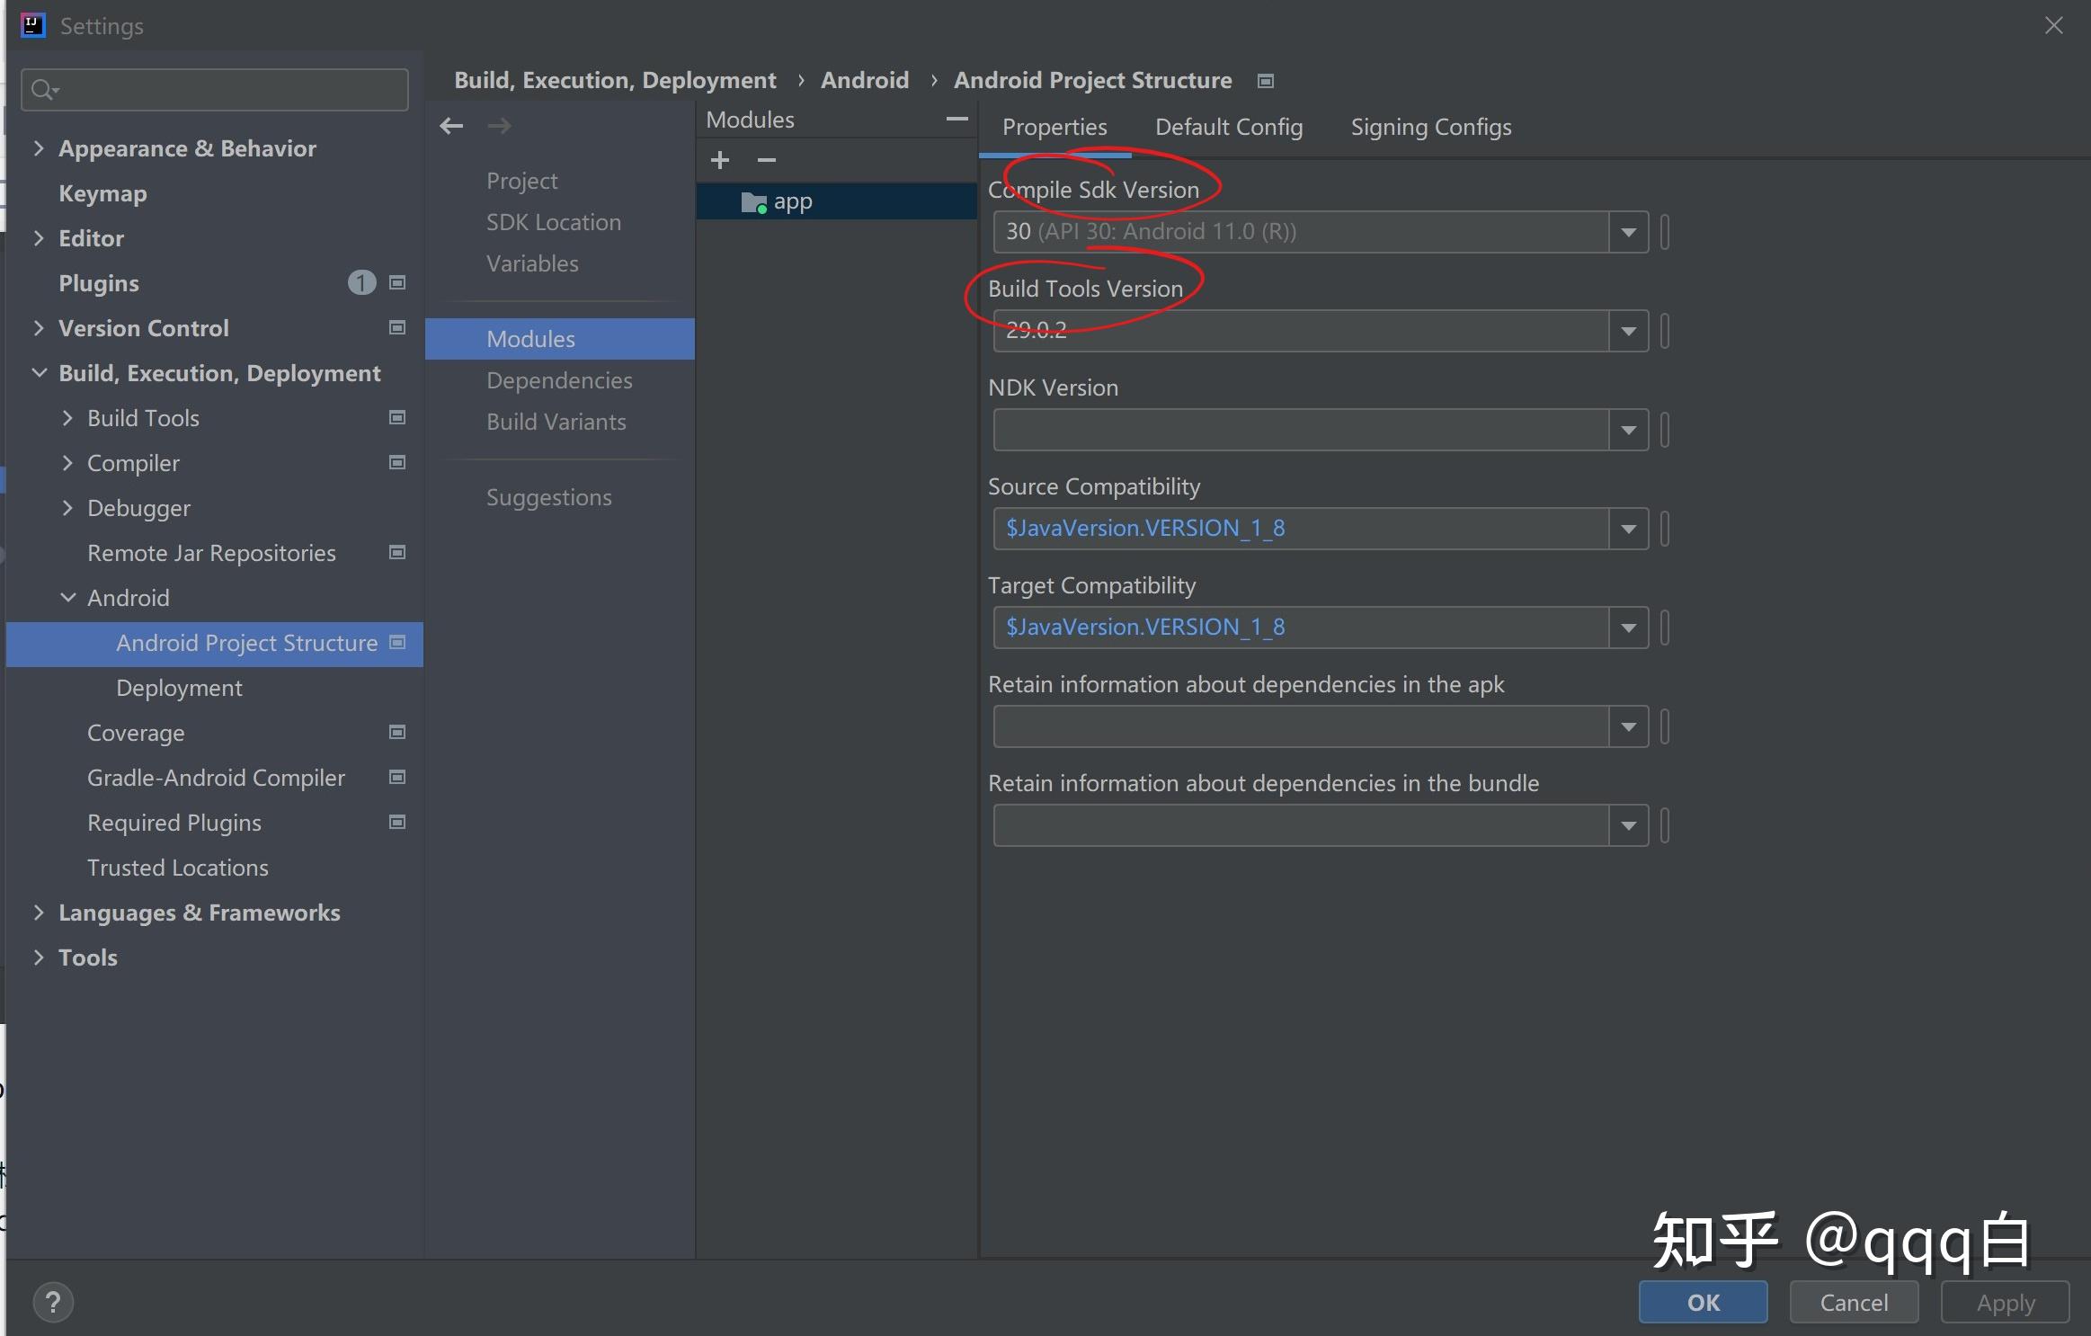Click the jump icon next to Version Control

[396, 328]
